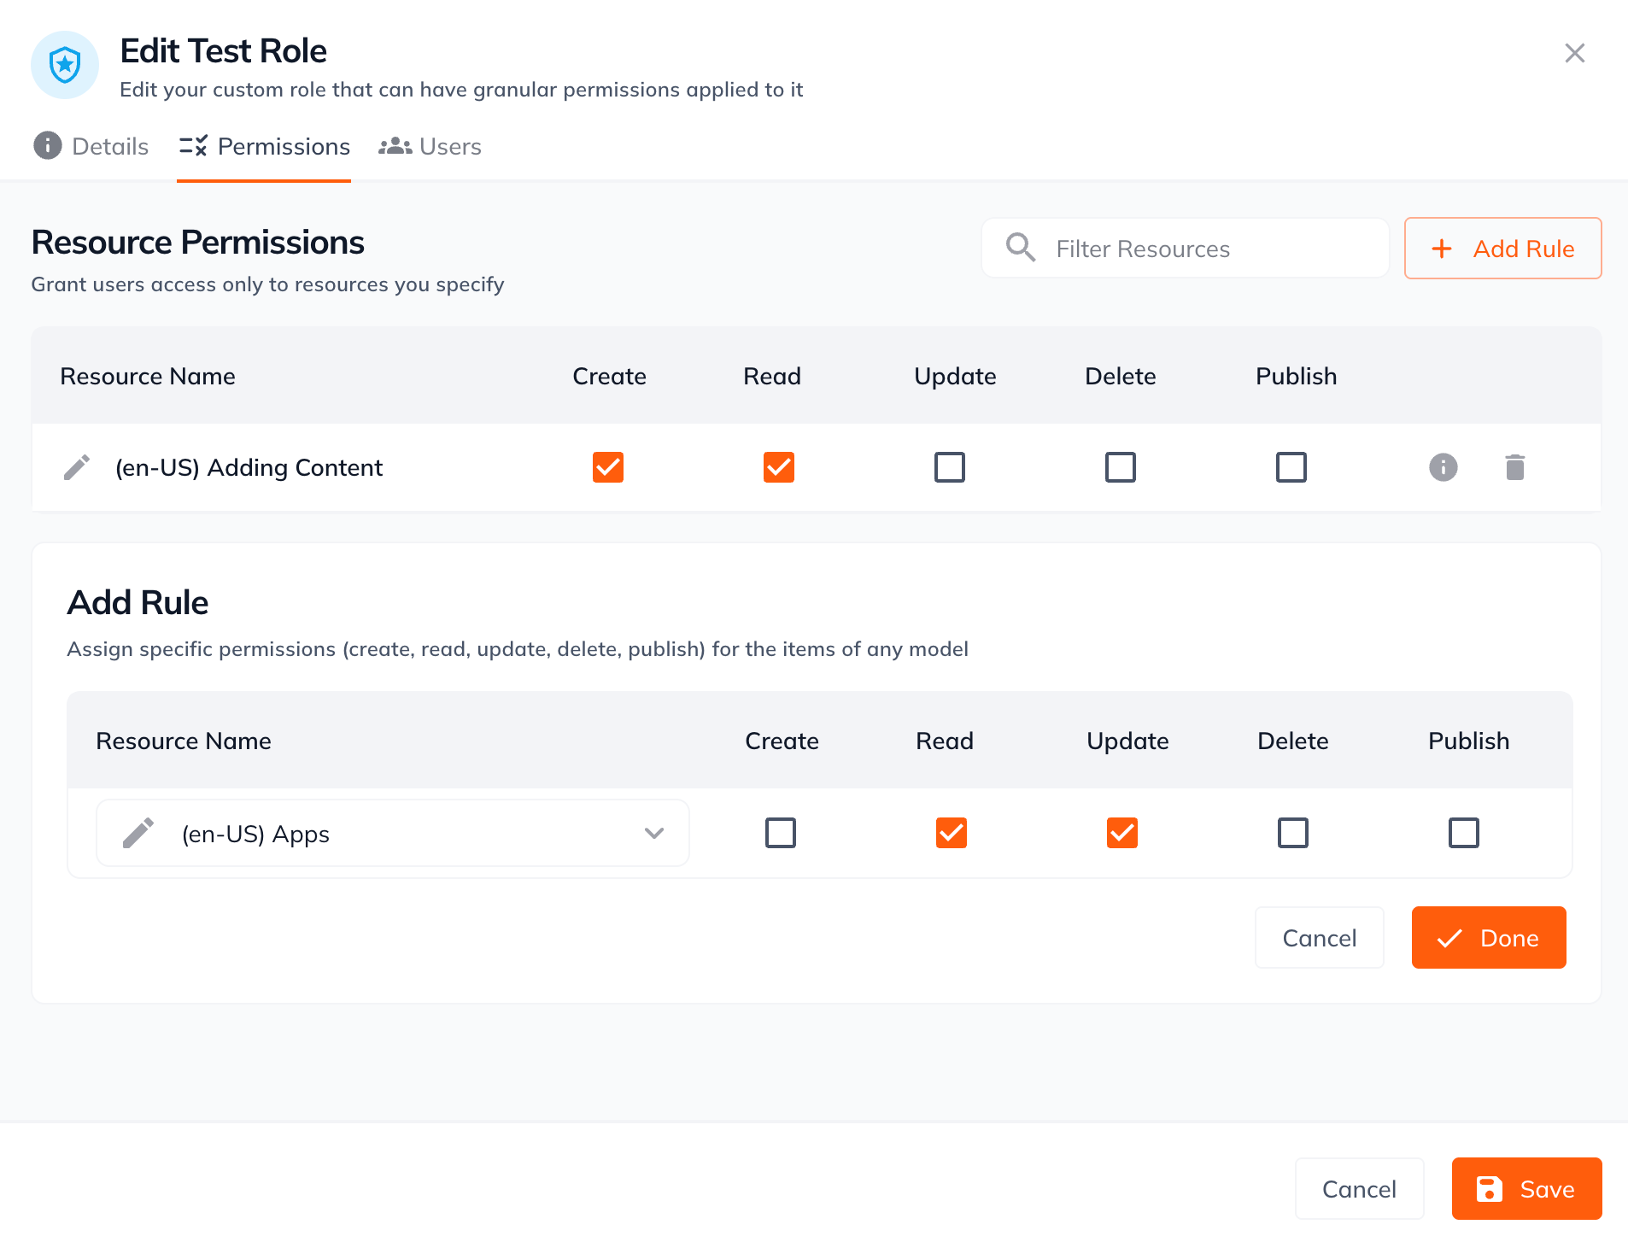This screenshot has width=1628, height=1242.
Task: Click the plus icon on Add Rule
Action: pyautogui.click(x=1441, y=249)
